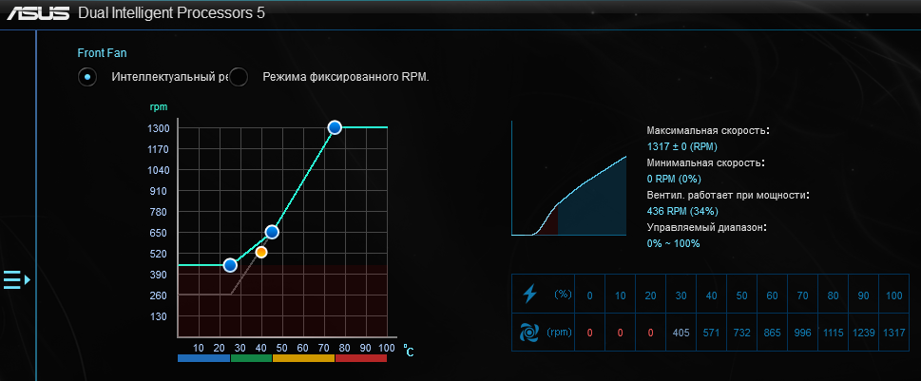
Task: Click the °C axis unit label
Action: coord(409,351)
